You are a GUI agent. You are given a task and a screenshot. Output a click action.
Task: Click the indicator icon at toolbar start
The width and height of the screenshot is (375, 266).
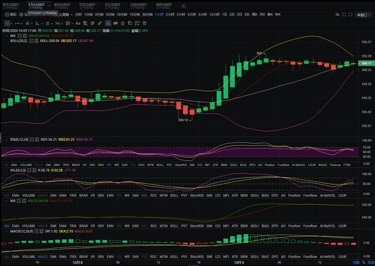pyautogui.click(x=7, y=15)
